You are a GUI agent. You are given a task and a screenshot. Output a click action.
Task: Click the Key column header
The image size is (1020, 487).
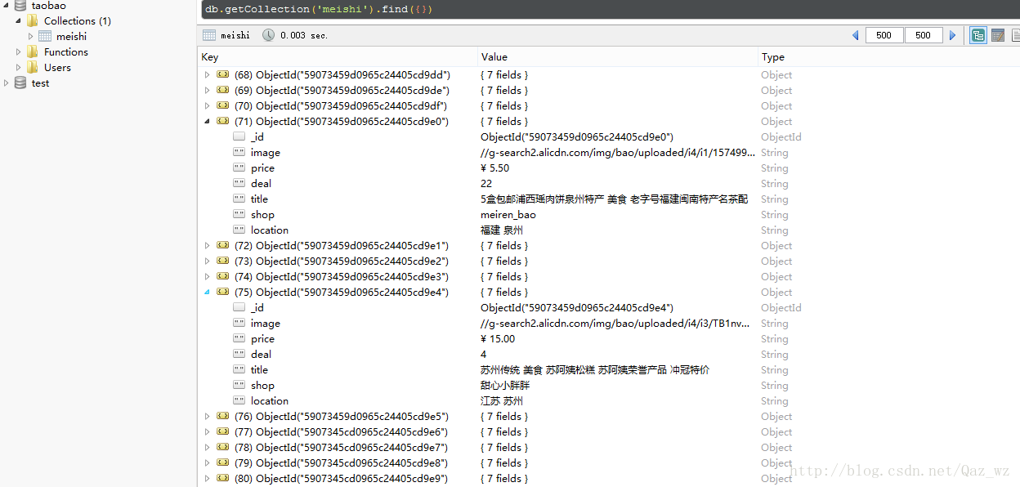(x=338, y=56)
